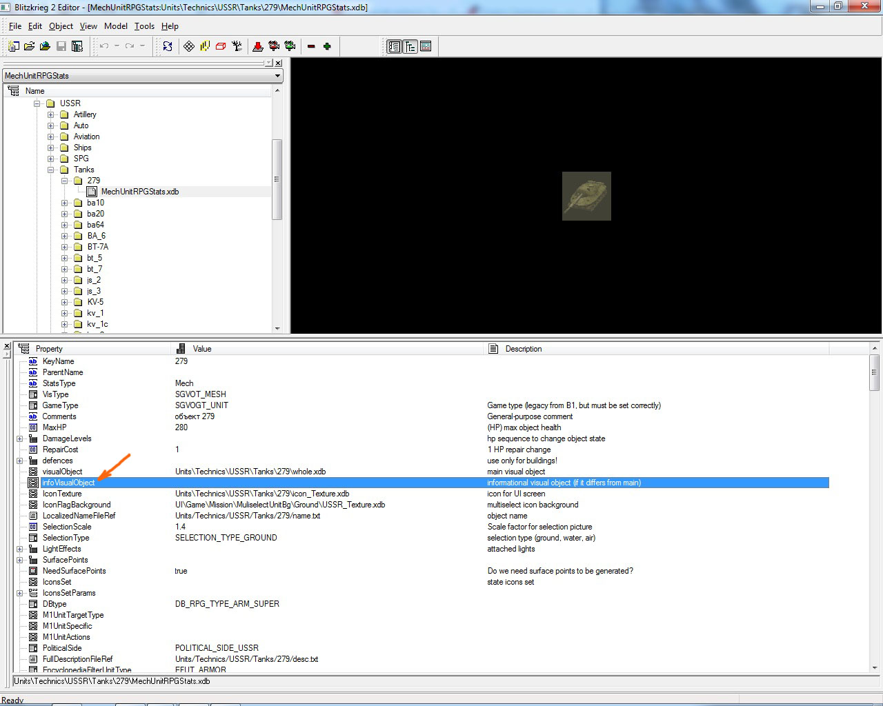Click the tree panel scroll-down arrow

pyautogui.click(x=277, y=329)
